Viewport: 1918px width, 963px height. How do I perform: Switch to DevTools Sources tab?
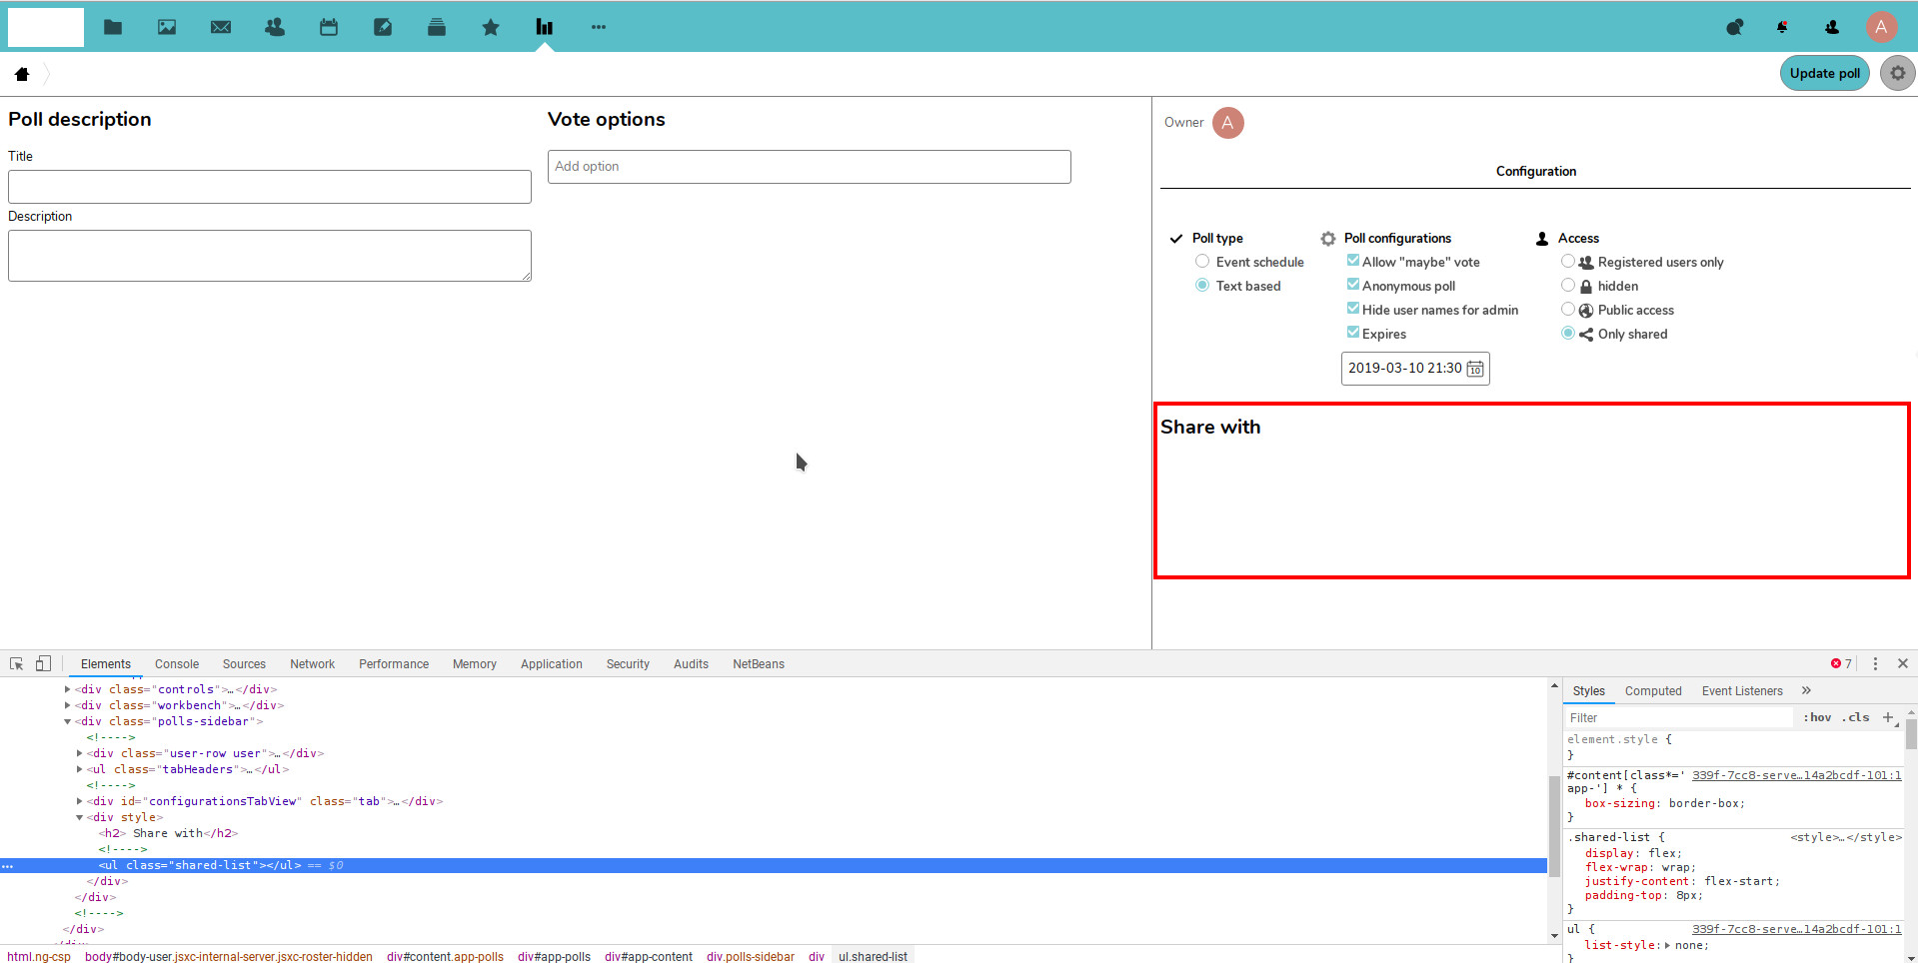pos(244,664)
